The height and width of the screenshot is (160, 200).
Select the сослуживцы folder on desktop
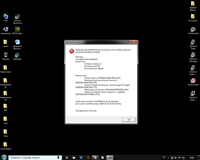(x=6, y=146)
